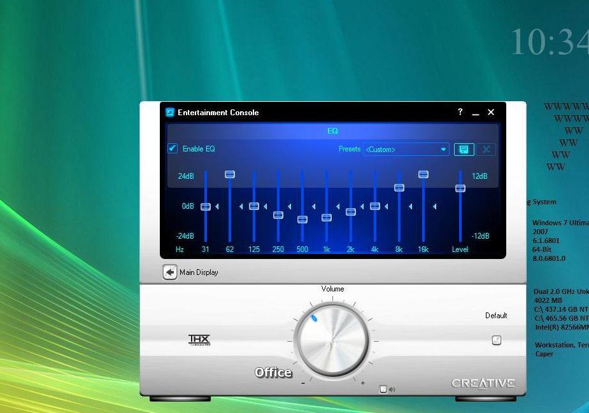Click the 24dB scale label
589x413 pixels.
[x=186, y=176]
